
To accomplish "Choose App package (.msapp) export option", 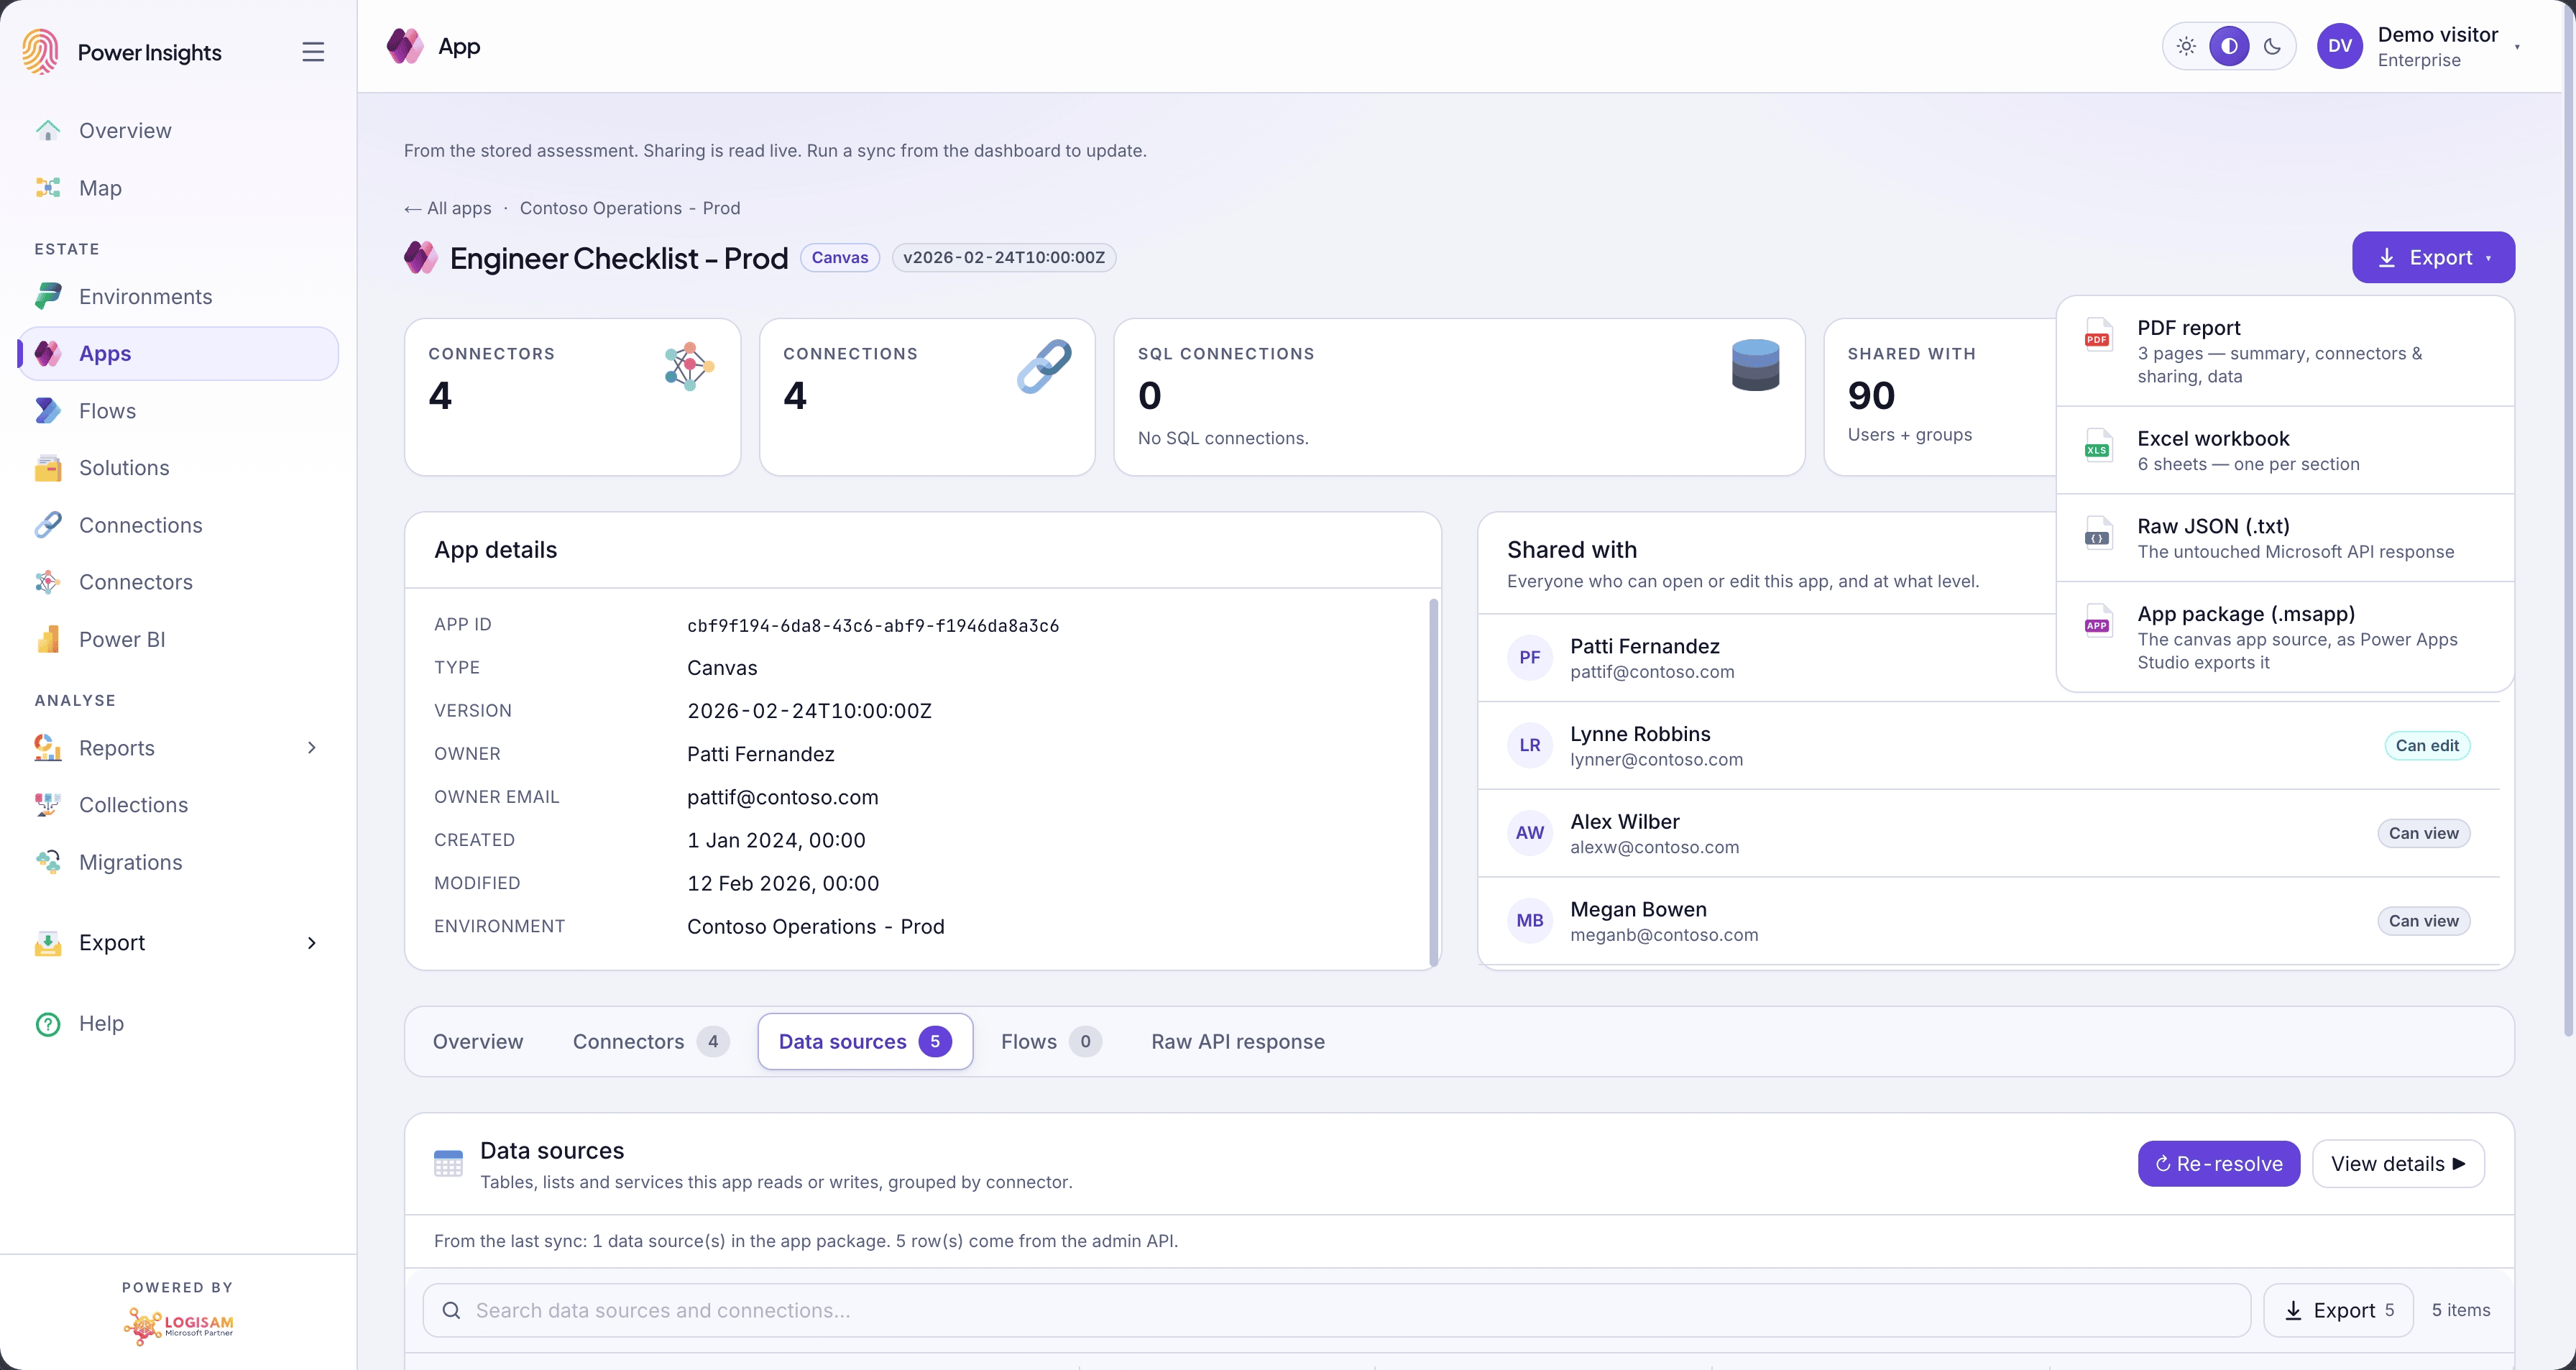I will point(2285,637).
